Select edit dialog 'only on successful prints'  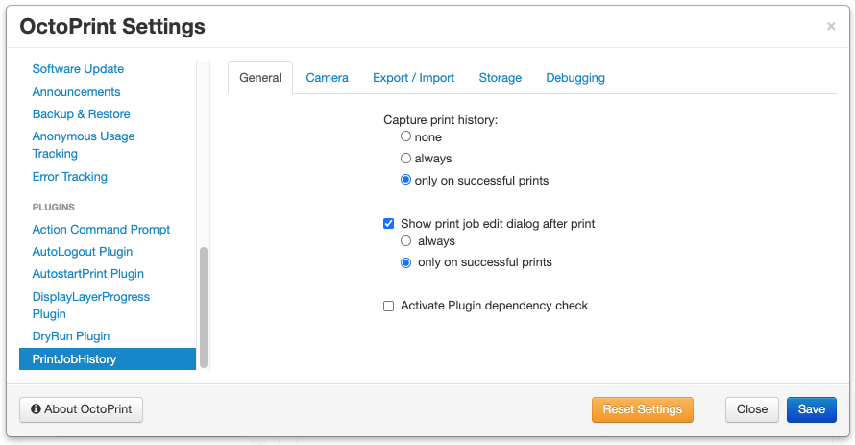click(406, 262)
